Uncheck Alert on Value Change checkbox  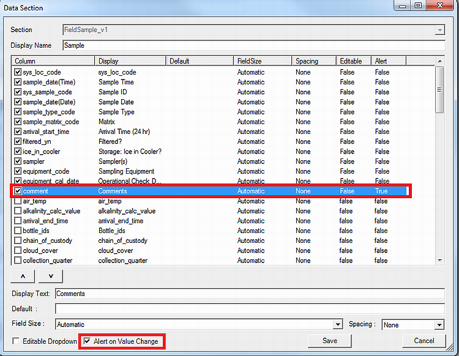(x=88, y=341)
